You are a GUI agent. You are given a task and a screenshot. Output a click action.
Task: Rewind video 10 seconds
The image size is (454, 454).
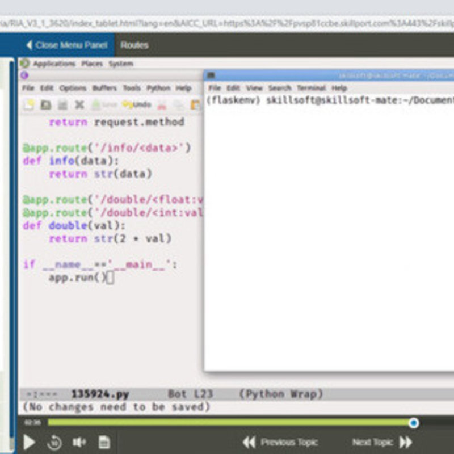54,442
